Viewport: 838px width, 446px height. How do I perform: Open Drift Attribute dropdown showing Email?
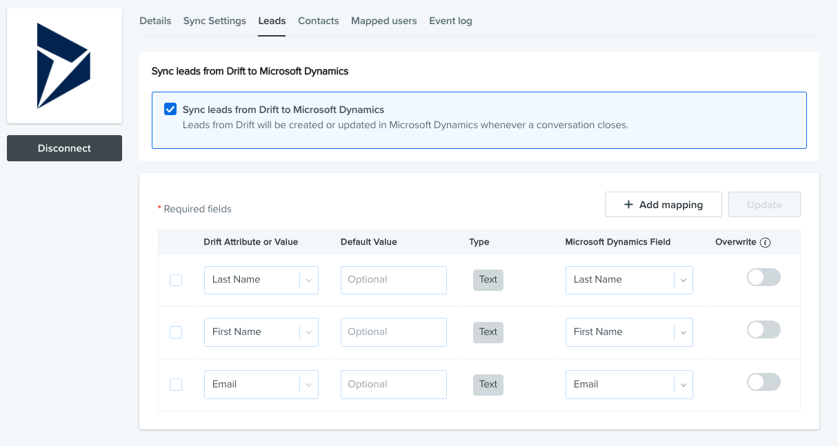click(x=261, y=385)
